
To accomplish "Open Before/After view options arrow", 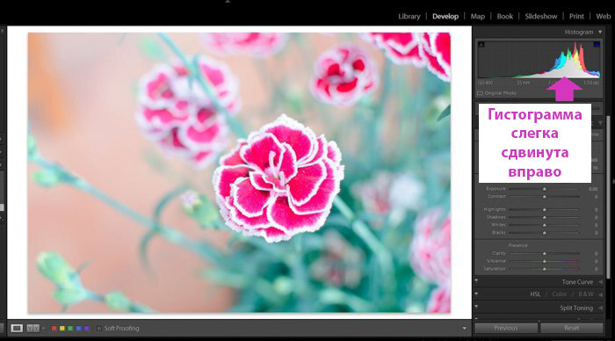I will point(43,328).
